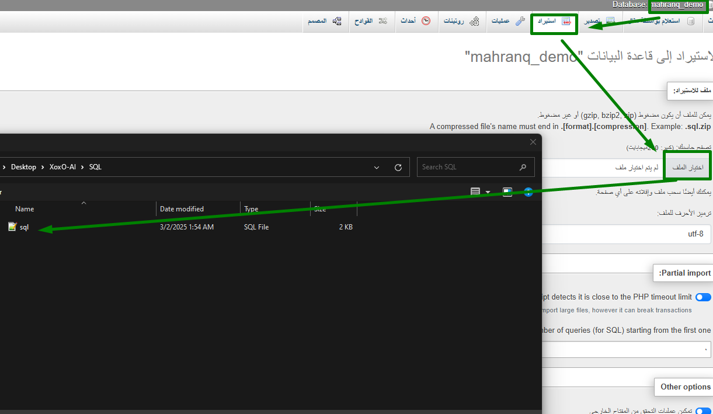
Task: Toggle the foreign key checks switch
Action: click(703, 411)
